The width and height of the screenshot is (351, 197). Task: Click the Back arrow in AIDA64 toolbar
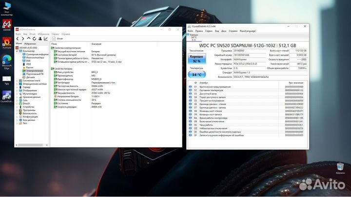[18, 39]
